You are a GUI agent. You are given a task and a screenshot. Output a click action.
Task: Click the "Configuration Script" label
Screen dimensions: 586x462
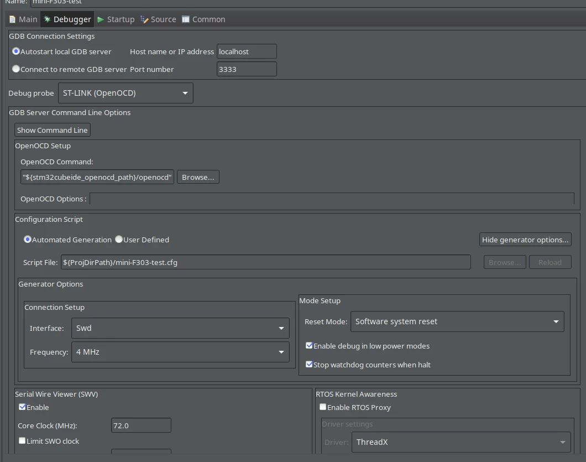49,220
